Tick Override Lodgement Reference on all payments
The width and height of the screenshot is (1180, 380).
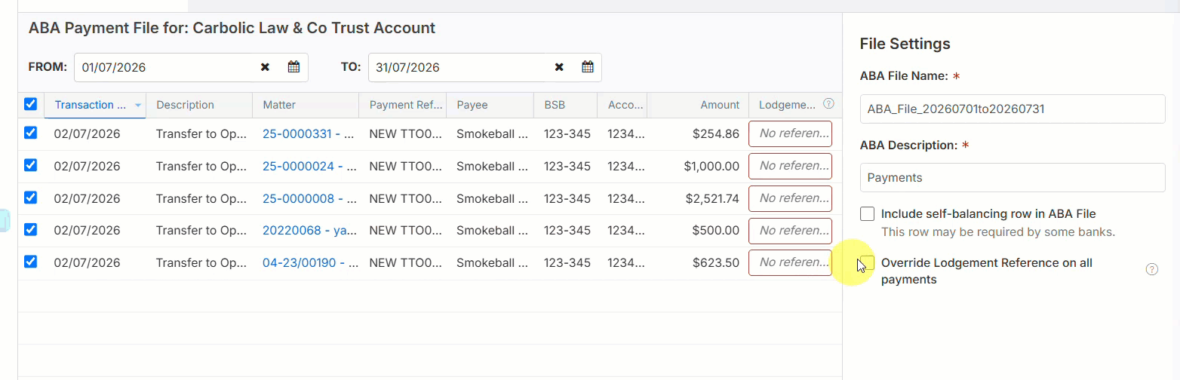pos(867,263)
